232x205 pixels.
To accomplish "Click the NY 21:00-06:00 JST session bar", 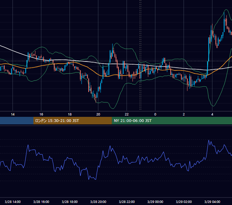I will point(172,121).
